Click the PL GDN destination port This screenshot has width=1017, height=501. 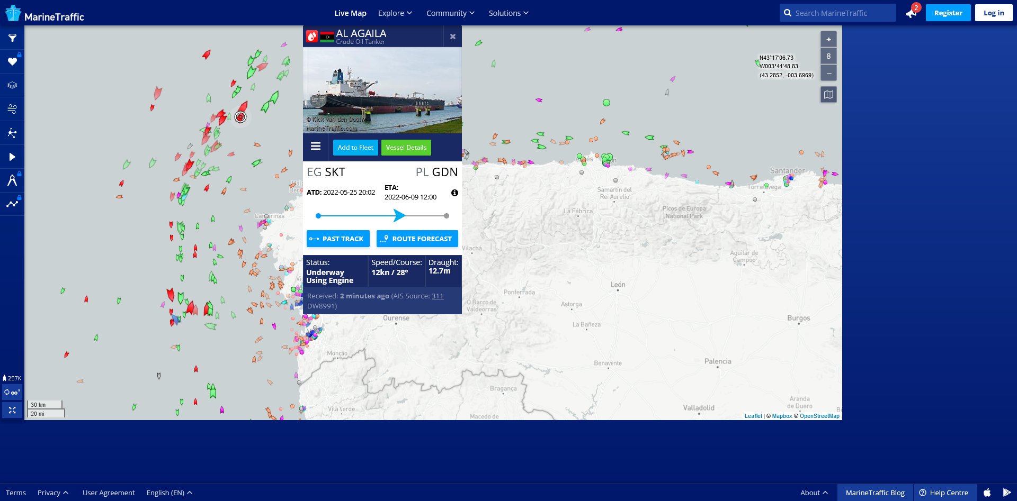436,172
